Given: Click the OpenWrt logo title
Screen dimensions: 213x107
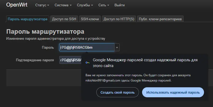Looking at the screenshot, I should (17, 5).
